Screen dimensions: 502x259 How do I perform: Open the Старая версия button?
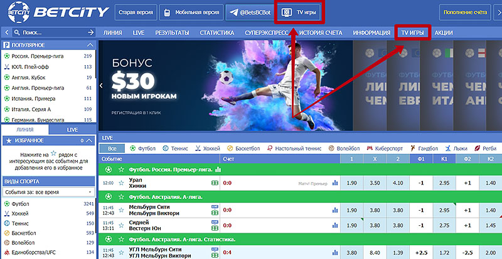136,13
